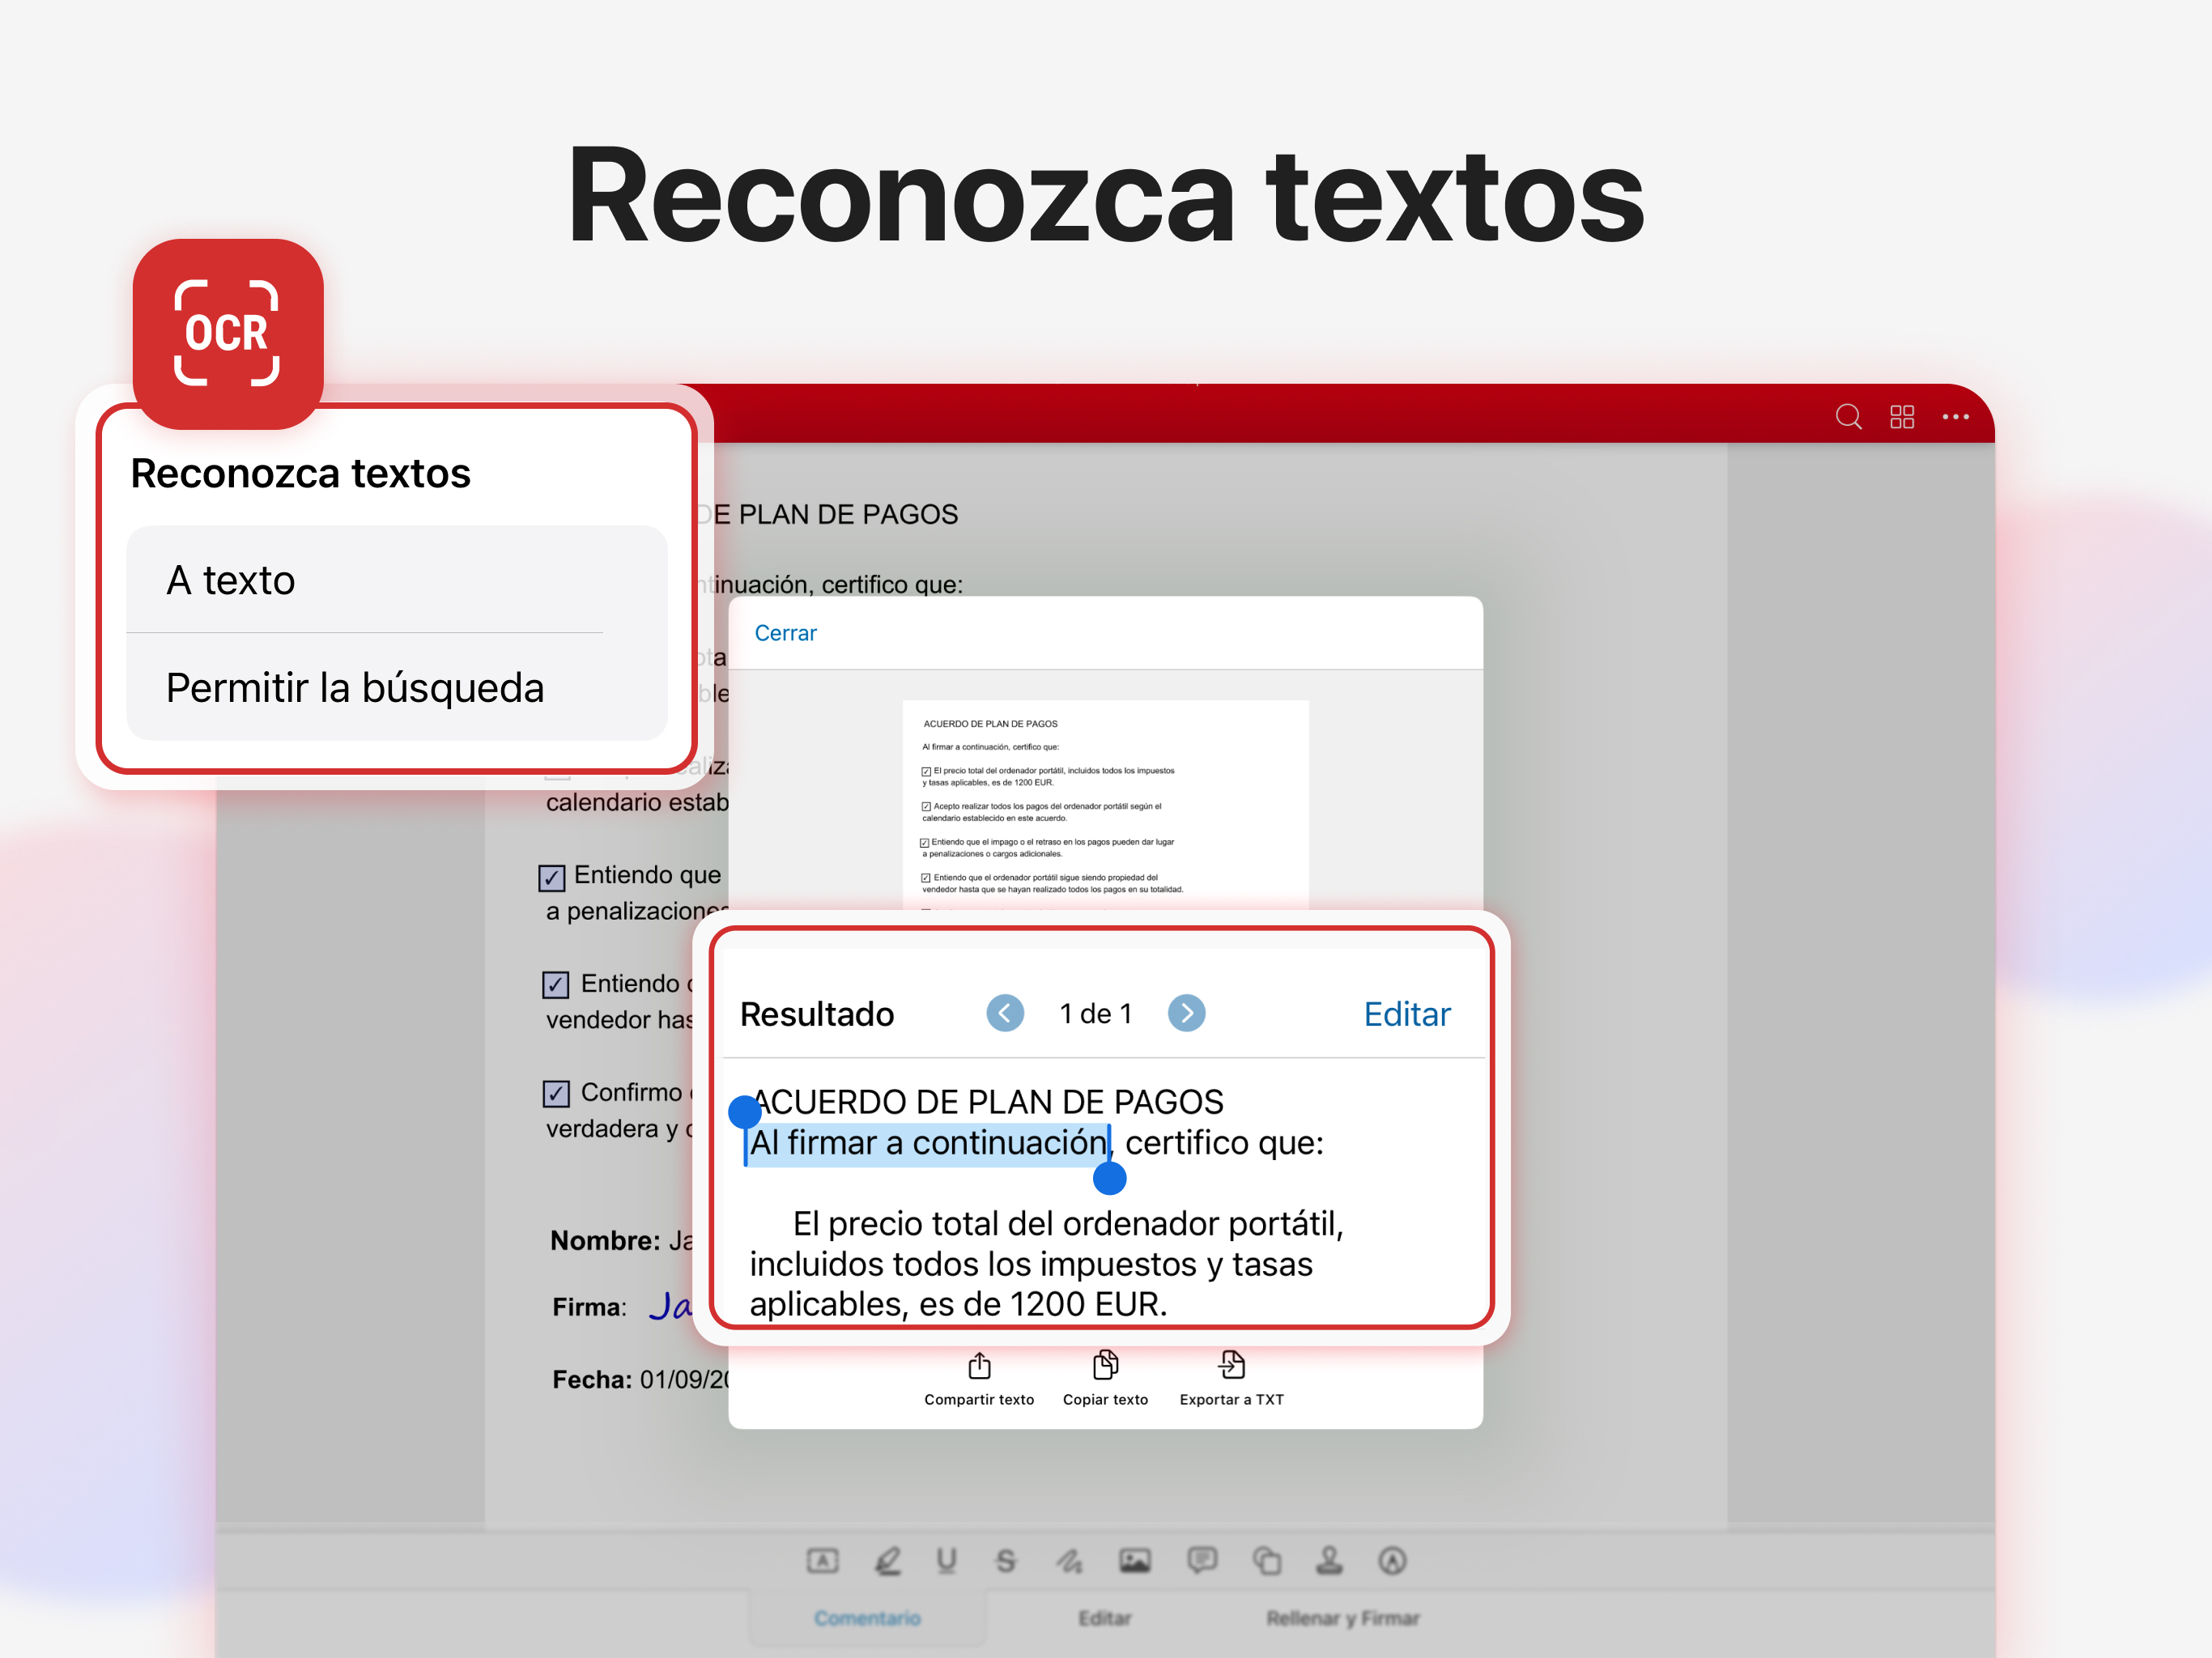Click the 'Reconozca textos' popup title
Viewport: 2212px width, 1658px height.
[x=300, y=473]
